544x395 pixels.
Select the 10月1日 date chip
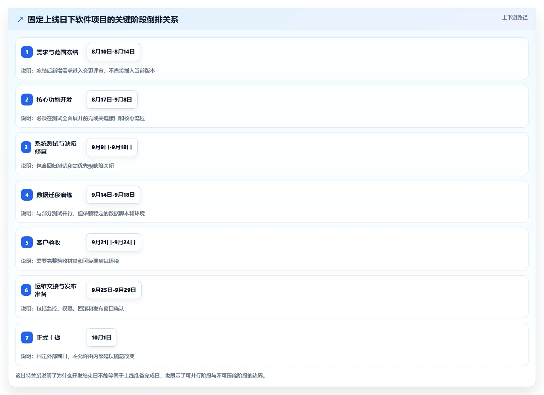pyautogui.click(x=102, y=337)
